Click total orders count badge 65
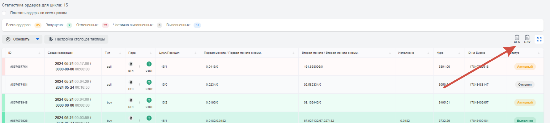Screen dimensions: 550x123 click(38, 25)
